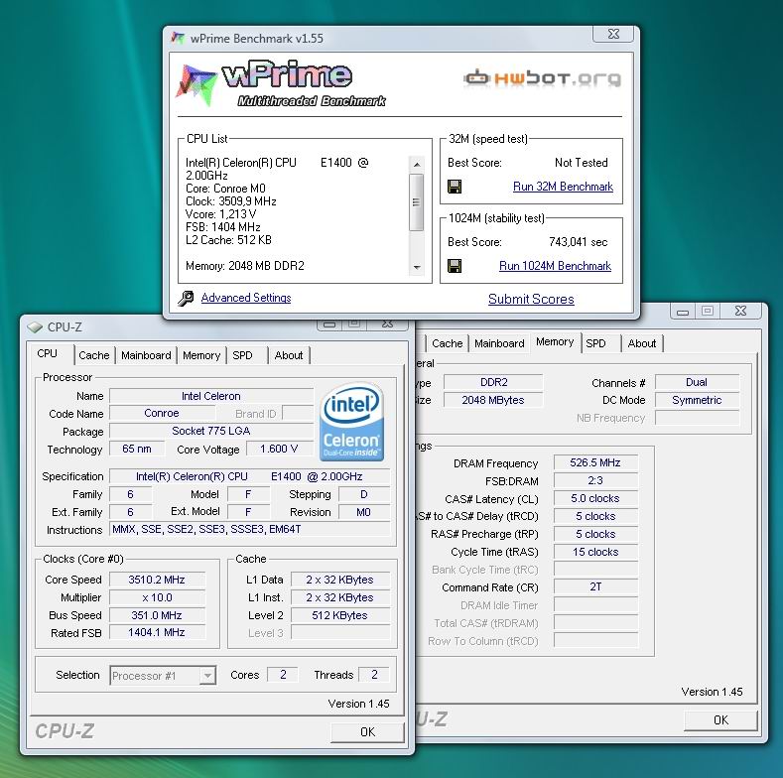Close the wPrime Benchmark window
The height and width of the screenshot is (778, 783).
pos(613,34)
